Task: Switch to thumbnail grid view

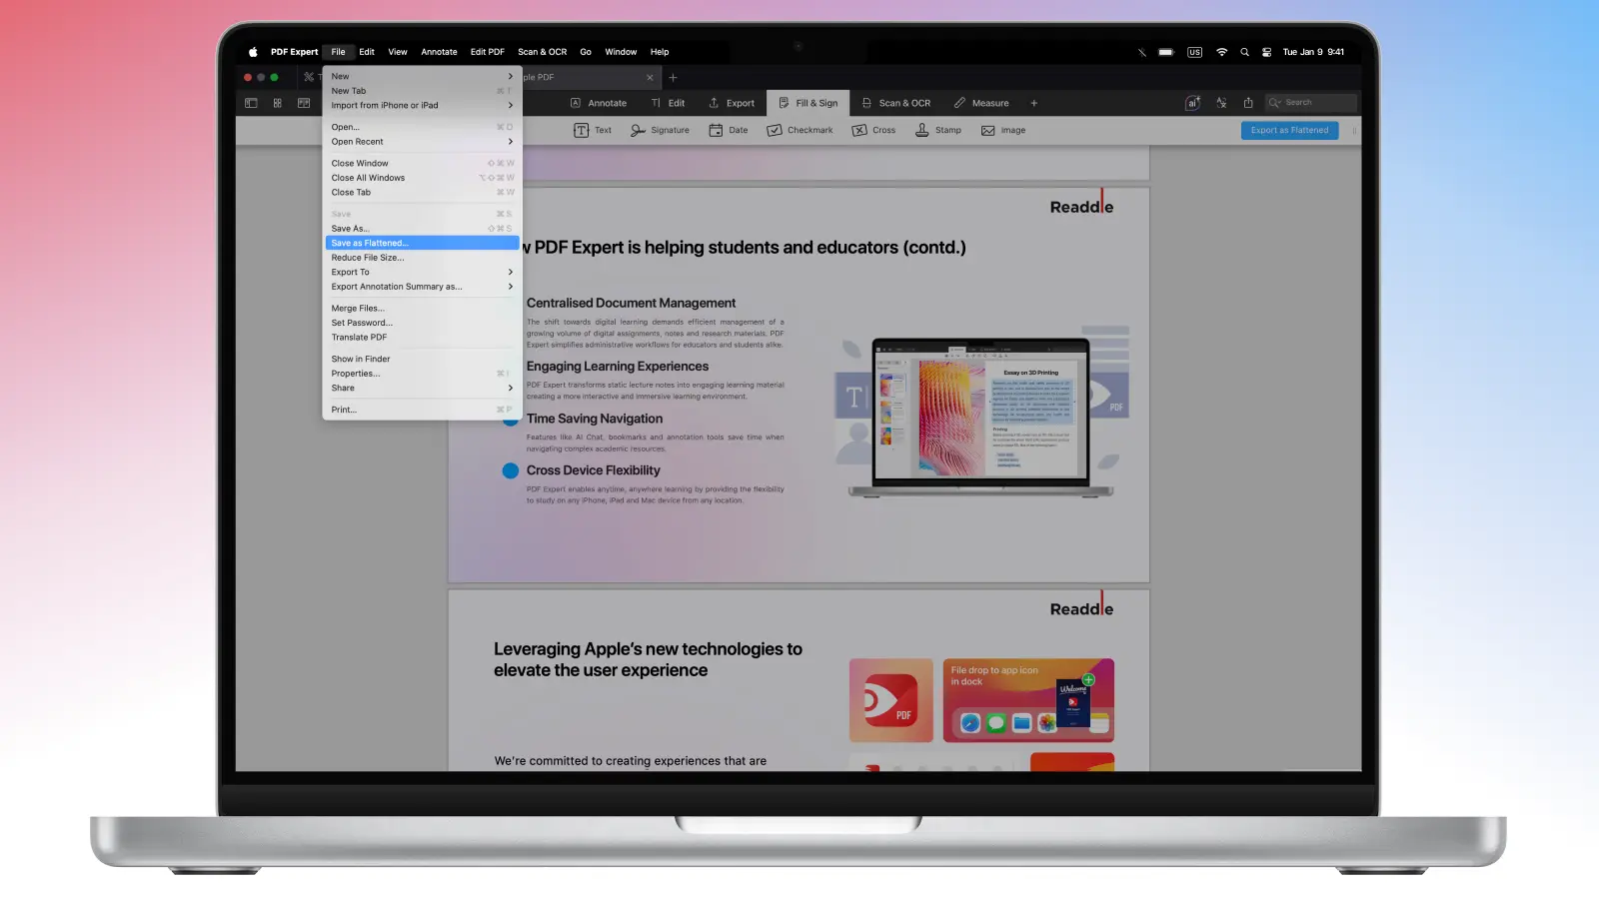Action: pyautogui.click(x=277, y=103)
